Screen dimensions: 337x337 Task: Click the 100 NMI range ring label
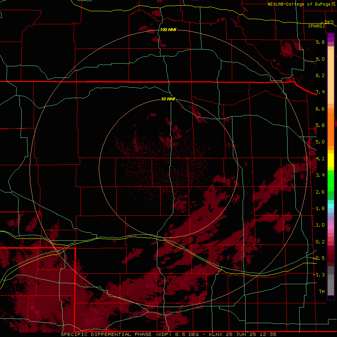tap(168, 30)
